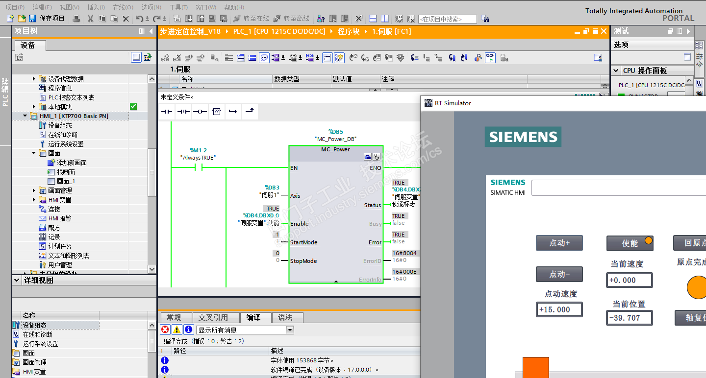Click the undo arrow in main toolbar
This screenshot has height=378, width=706.
point(139,19)
